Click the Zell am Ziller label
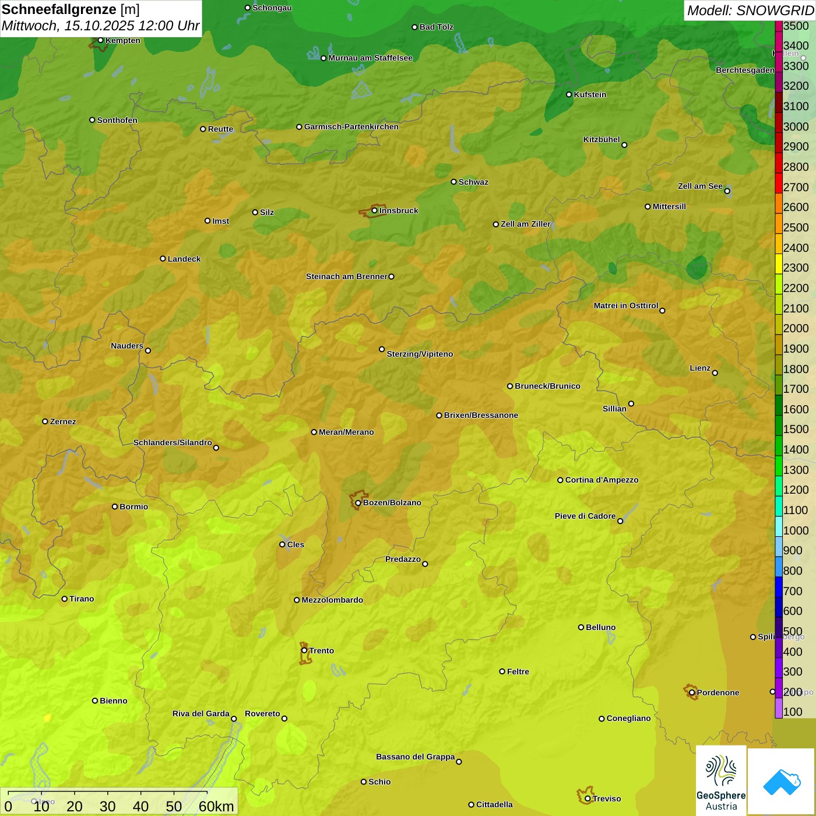This screenshot has width=816, height=816. point(525,224)
